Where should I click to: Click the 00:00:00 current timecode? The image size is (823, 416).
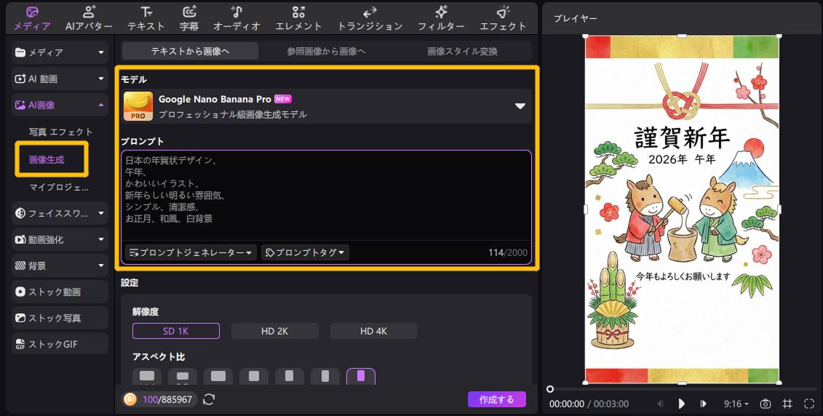tap(567, 404)
